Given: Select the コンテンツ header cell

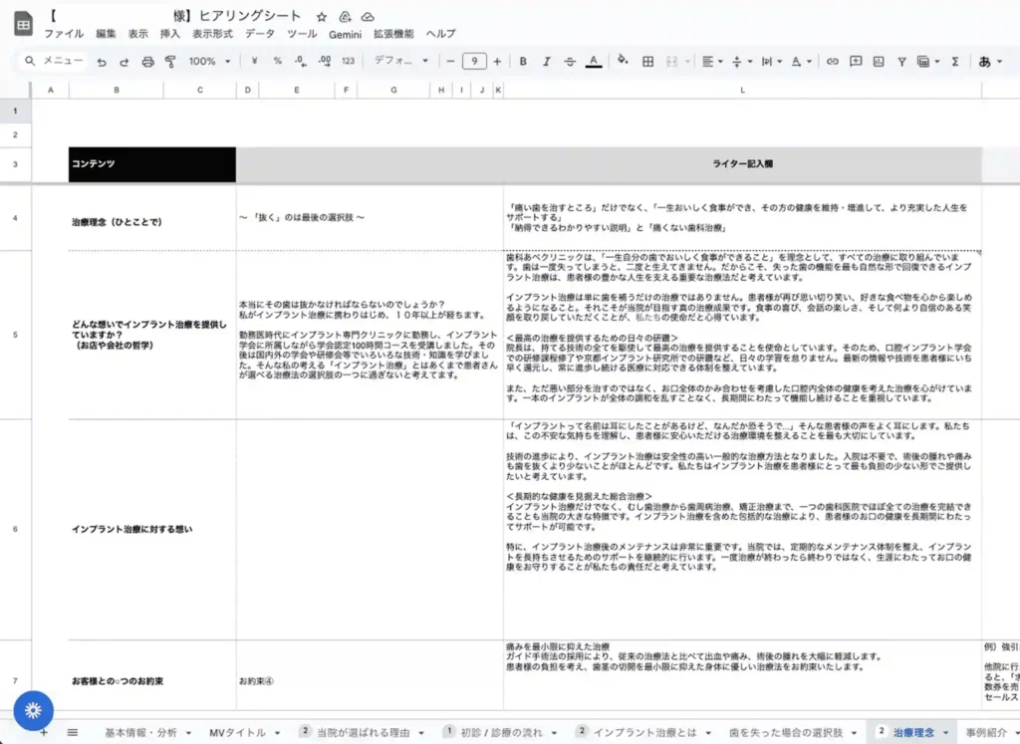Looking at the screenshot, I should pyautogui.click(x=152, y=164).
